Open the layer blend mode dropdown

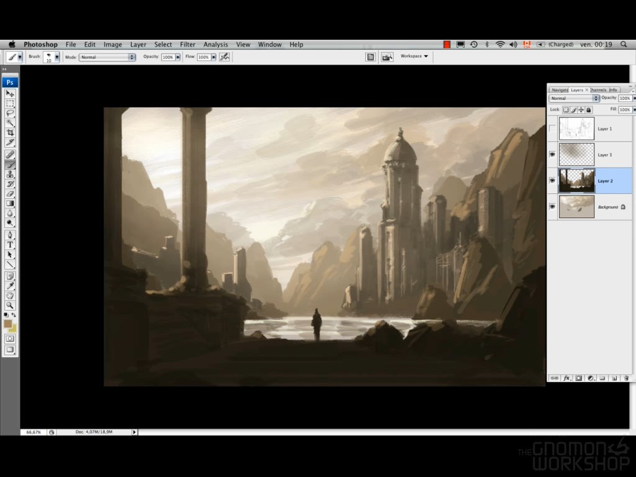tap(575, 98)
